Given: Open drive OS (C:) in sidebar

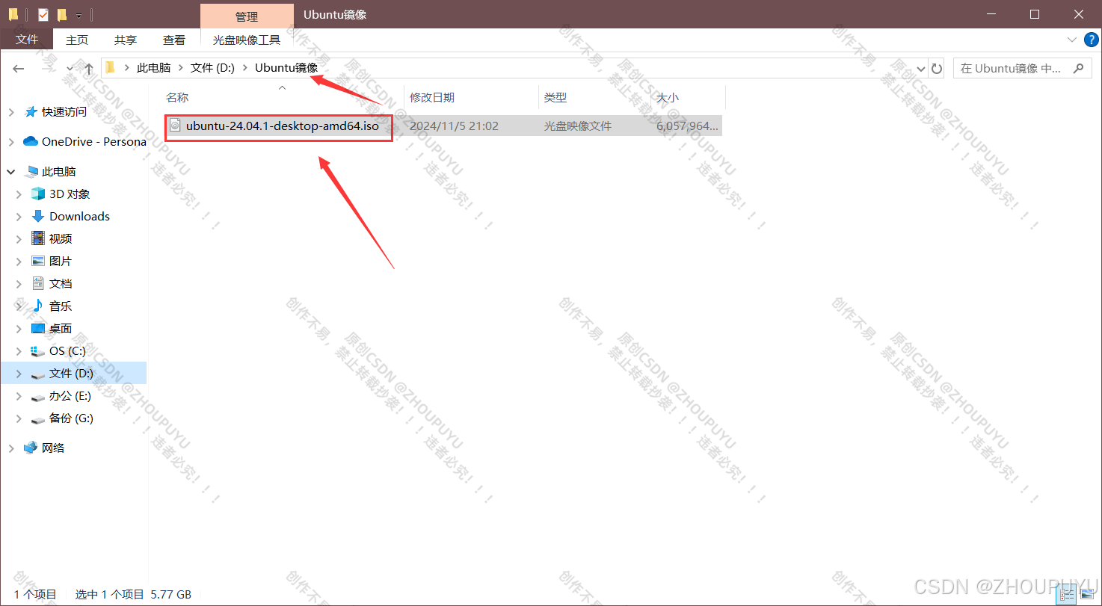Looking at the screenshot, I should click(x=67, y=351).
